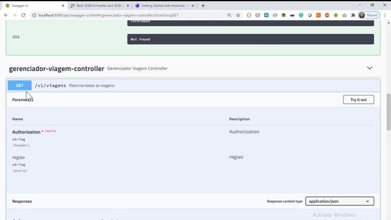
Task: Click the regiao description text
Action: point(236,157)
